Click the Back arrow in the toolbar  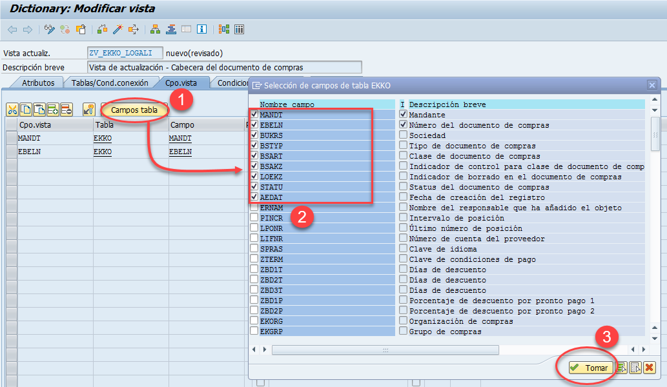coord(12,29)
